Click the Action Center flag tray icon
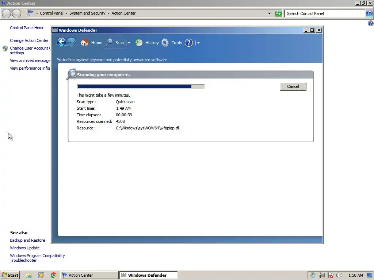 coord(330,276)
